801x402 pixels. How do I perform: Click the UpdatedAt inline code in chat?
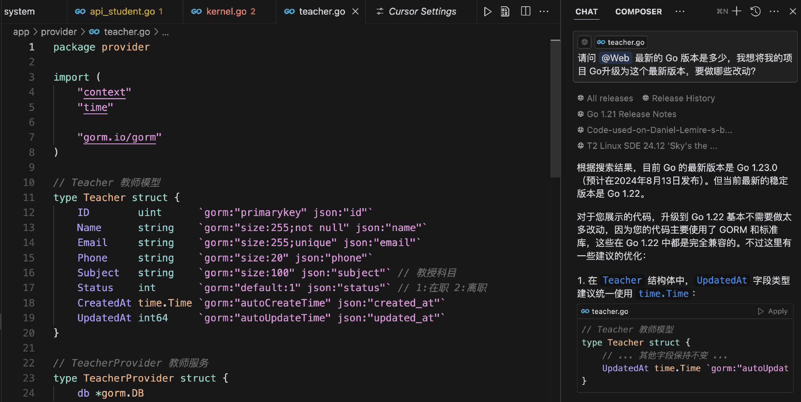(x=722, y=280)
